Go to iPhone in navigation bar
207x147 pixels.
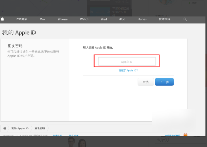62,19
